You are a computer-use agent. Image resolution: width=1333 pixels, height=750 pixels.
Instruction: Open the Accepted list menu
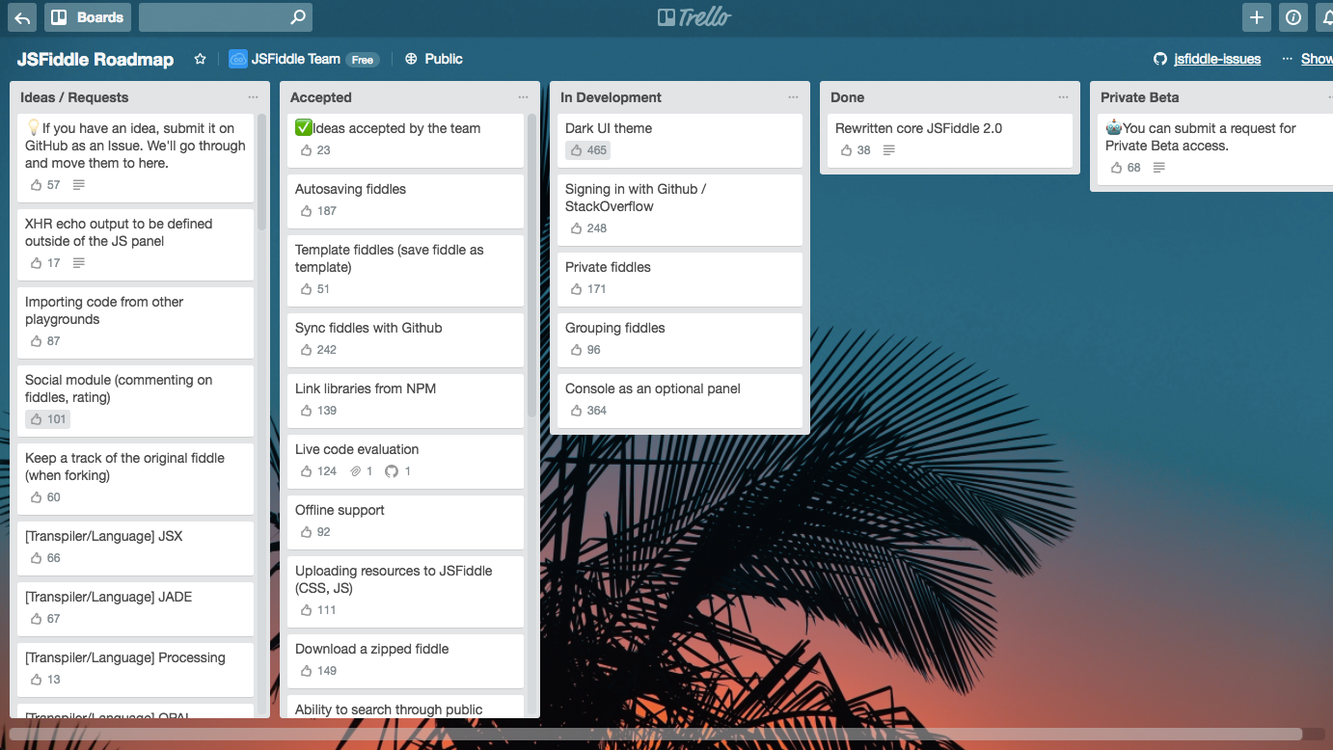tap(523, 97)
